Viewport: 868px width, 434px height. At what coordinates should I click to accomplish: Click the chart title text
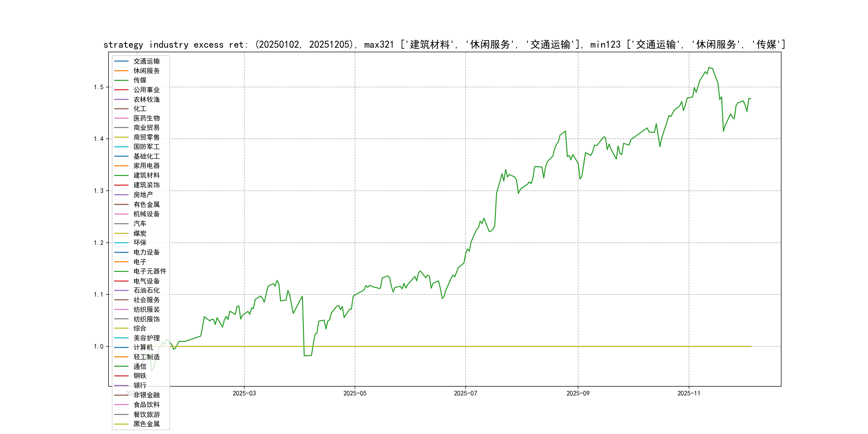pos(444,44)
